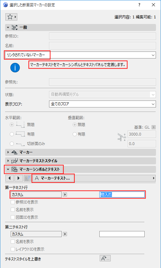Open 第二テキスト行 カスタム arrow popup
Viewport: 161px width, 268px height.
point(65,234)
